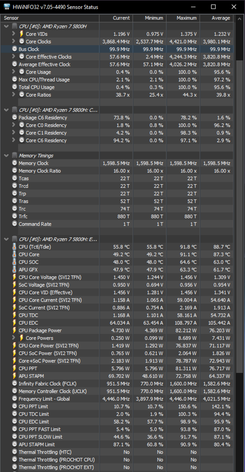Collapse the CPU [#0]: AMD Ryzen 7 5800H group
Screen dimensions: 245x472
[6, 26]
